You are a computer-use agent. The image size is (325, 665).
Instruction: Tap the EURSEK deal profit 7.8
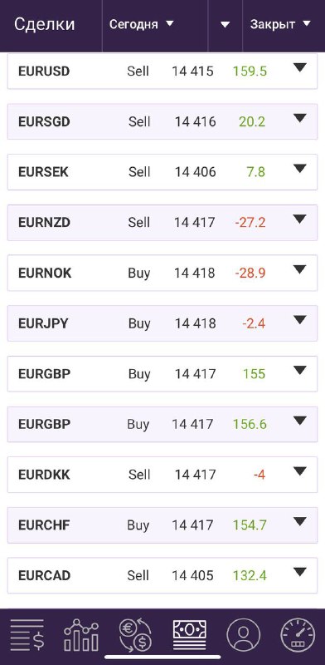tap(255, 172)
